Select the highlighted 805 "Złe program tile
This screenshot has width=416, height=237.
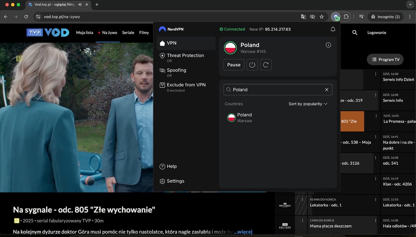click(x=352, y=121)
